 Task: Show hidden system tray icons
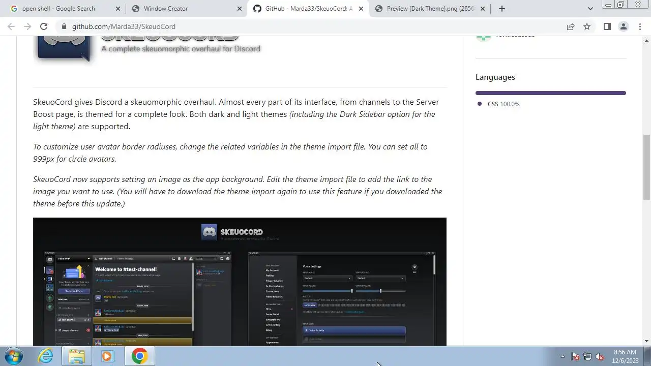tap(563, 356)
